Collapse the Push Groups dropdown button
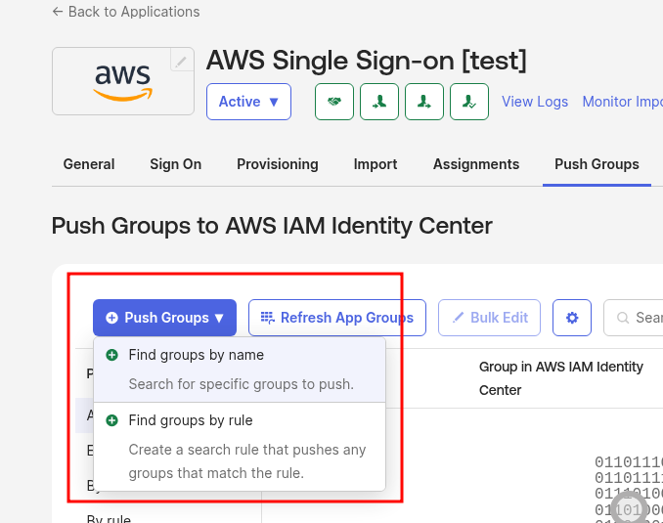 (164, 318)
